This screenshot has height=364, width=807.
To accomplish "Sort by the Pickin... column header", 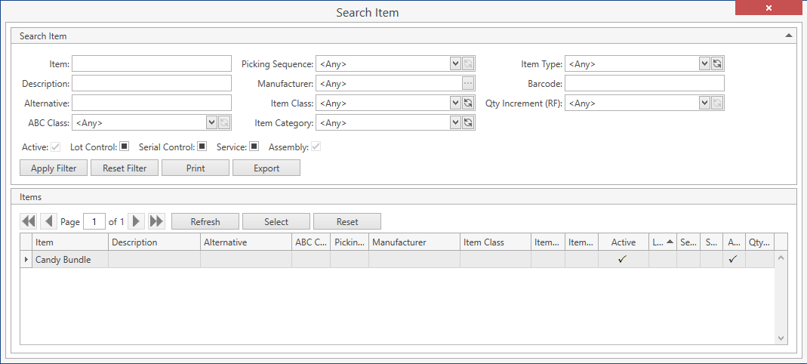I will 350,242.
